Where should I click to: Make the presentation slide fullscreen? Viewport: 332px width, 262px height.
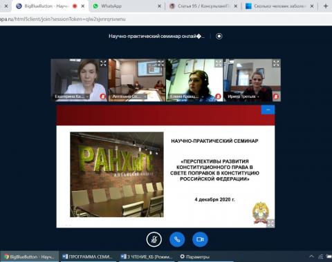point(270,223)
